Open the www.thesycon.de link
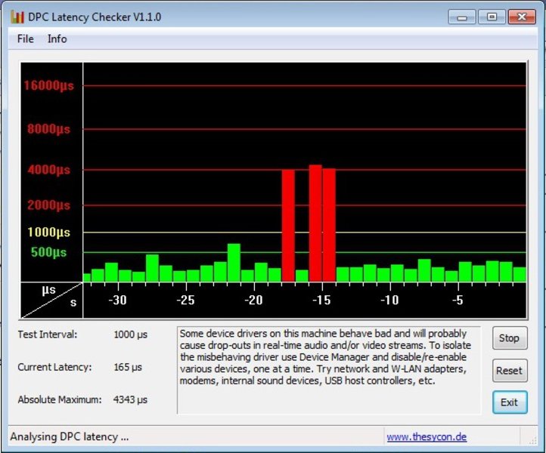This screenshot has height=453, width=546. click(427, 436)
